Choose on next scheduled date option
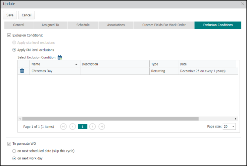This screenshot has width=247, height=166. 14,151
